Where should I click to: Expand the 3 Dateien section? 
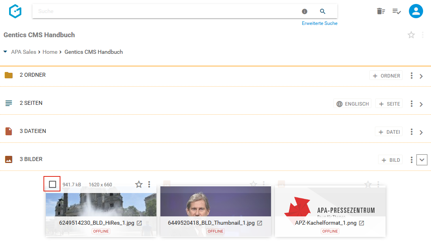pyautogui.click(x=421, y=132)
